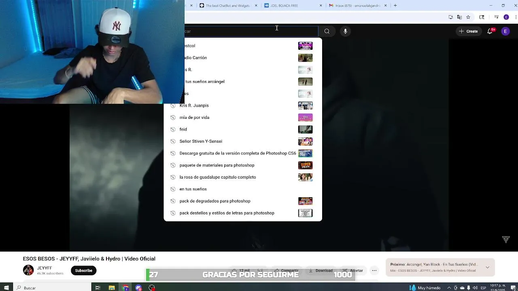Viewport: 518px width, 291px height.
Task: Click thumbnail next to feid suggestion
Action: (305, 129)
